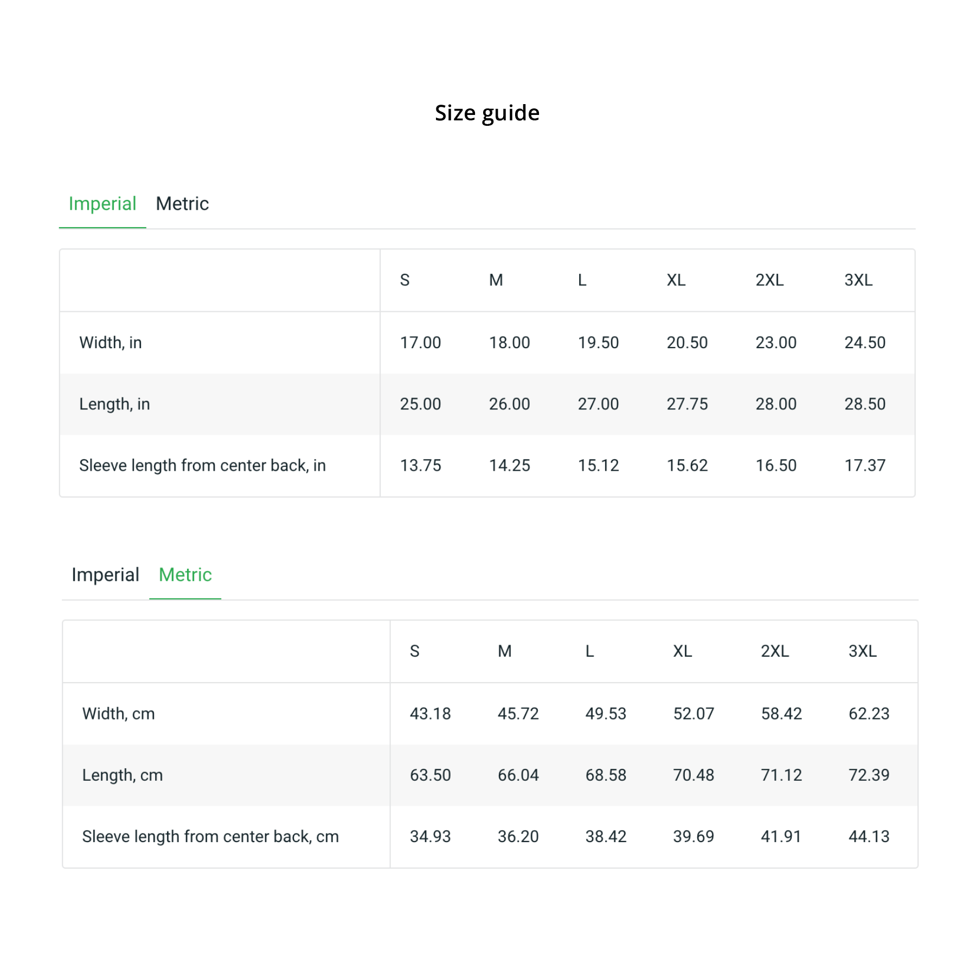Click the 17.00 width value for size S

point(420,343)
